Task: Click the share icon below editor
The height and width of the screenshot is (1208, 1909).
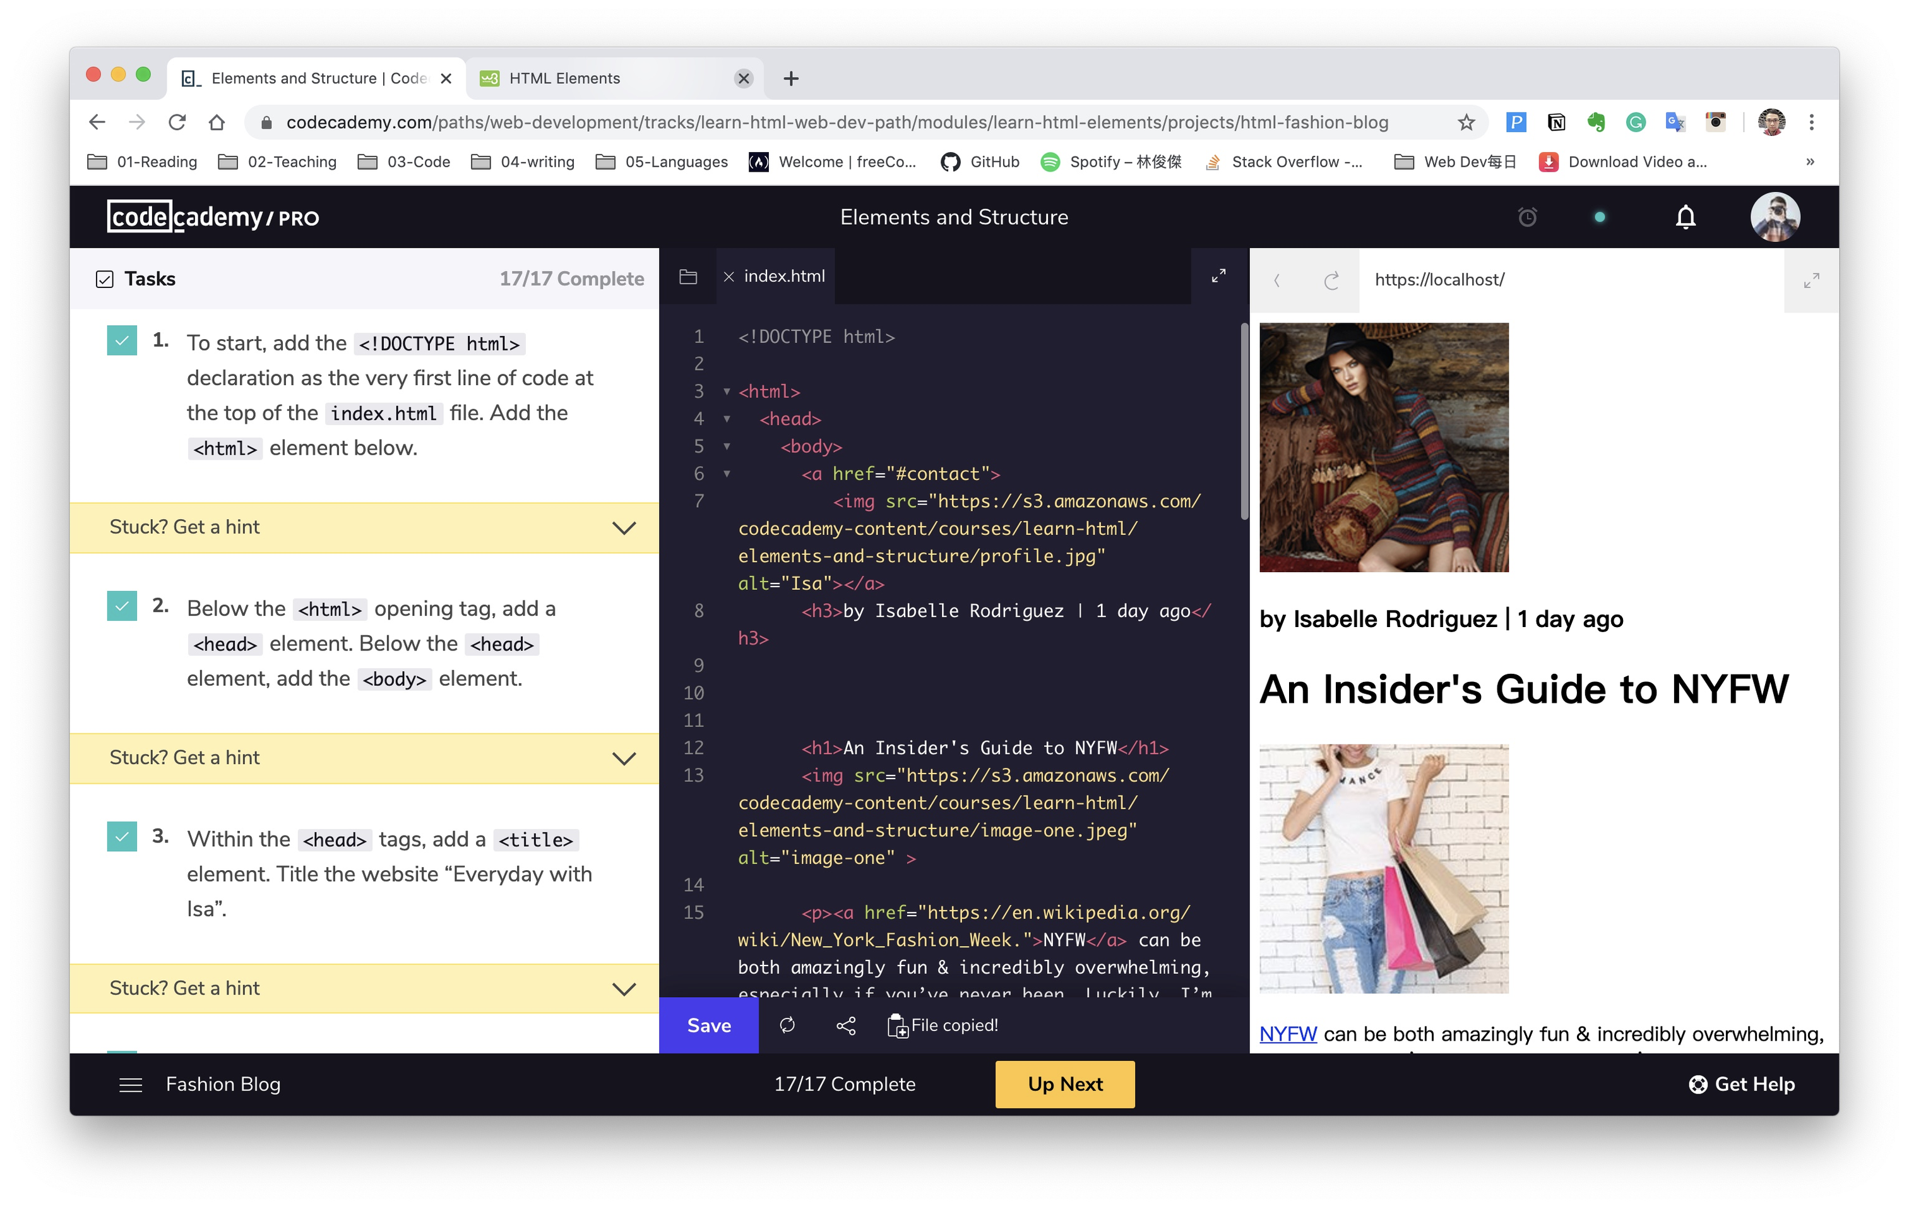Action: coord(845,1026)
